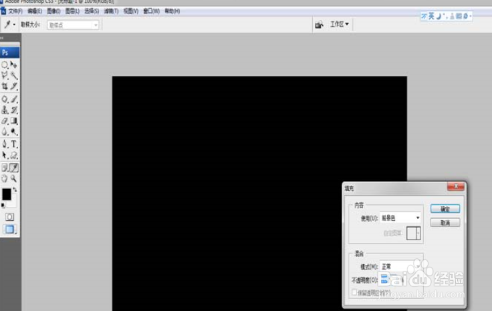Open the 文件(F) menu
The height and width of the screenshot is (311, 492).
tap(15, 11)
